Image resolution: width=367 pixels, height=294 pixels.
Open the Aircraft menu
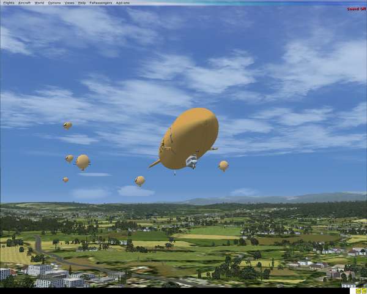pos(24,3)
